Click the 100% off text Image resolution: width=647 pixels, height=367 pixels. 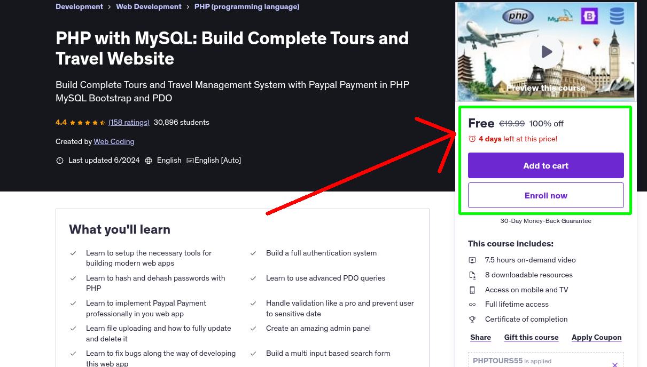pos(547,124)
